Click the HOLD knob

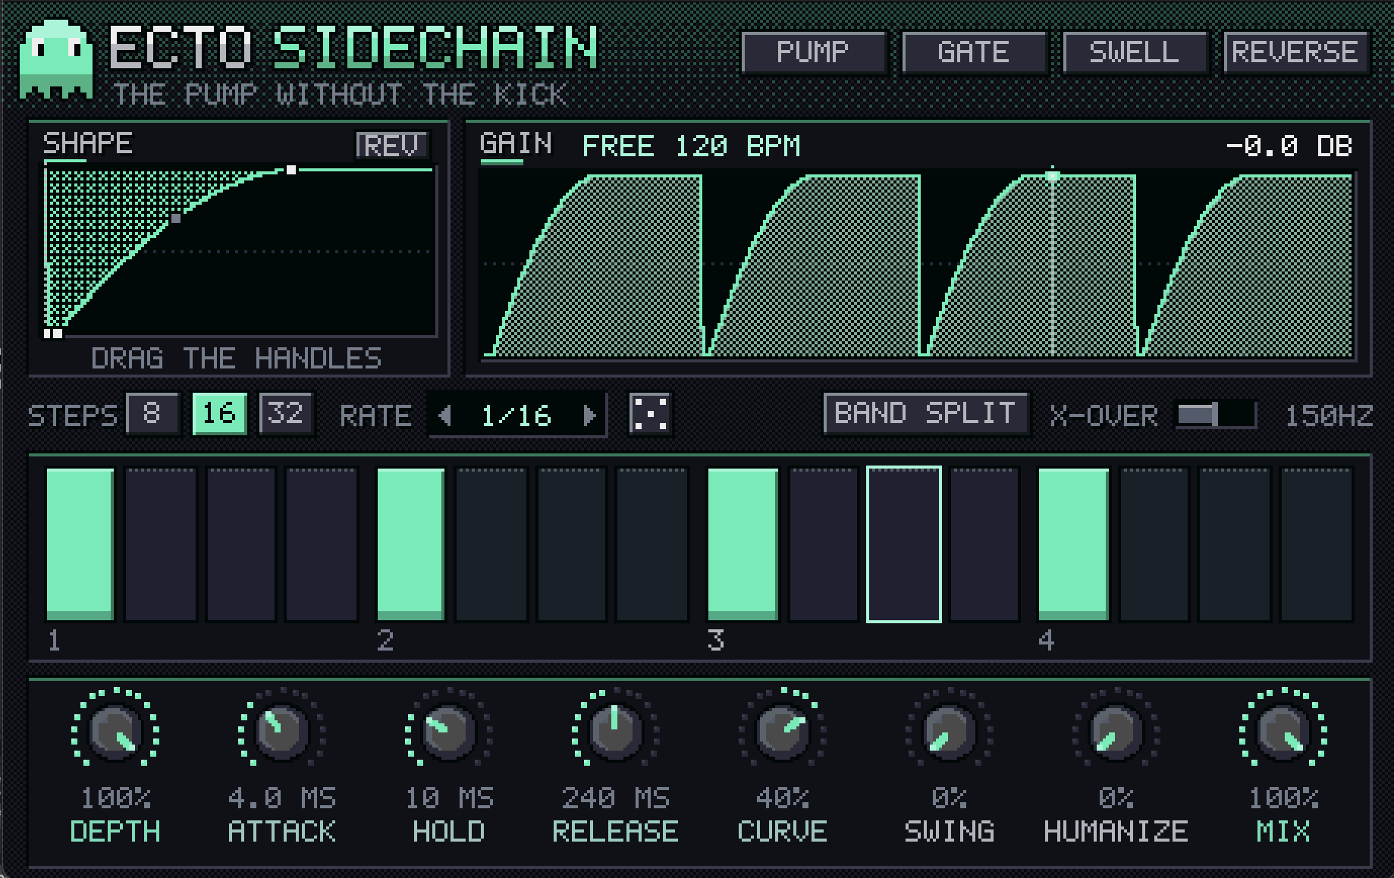point(448,732)
